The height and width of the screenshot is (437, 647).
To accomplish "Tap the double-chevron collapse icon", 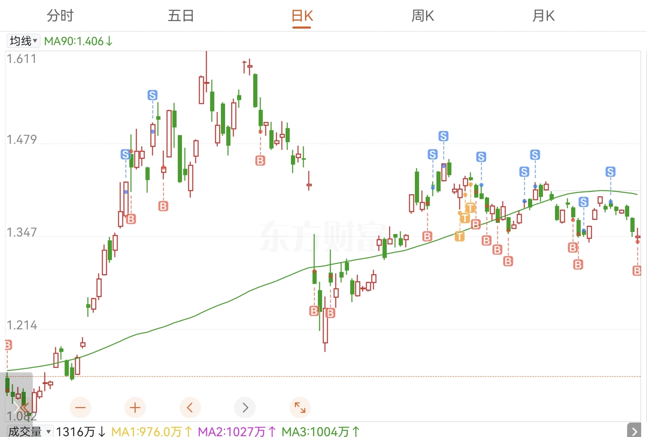I will tap(19, 407).
